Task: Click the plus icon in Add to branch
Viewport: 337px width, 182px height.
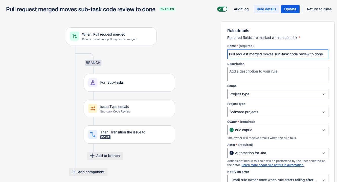Action: coord(92,156)
